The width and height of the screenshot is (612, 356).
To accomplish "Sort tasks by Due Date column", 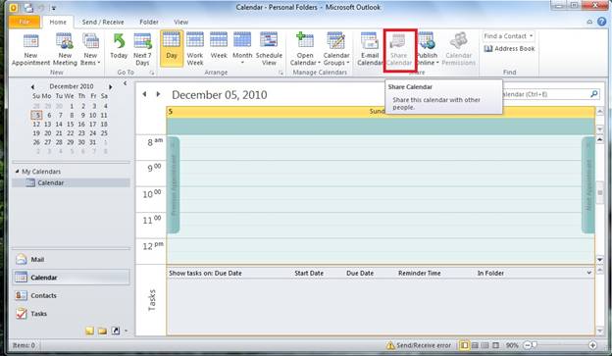I will click(x=360, y=274).
